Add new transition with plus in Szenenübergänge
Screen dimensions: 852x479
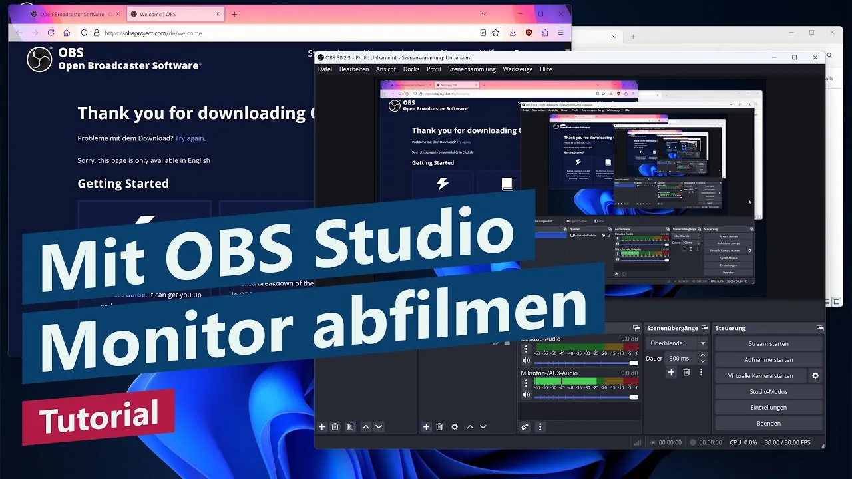[x=671, y=372]
